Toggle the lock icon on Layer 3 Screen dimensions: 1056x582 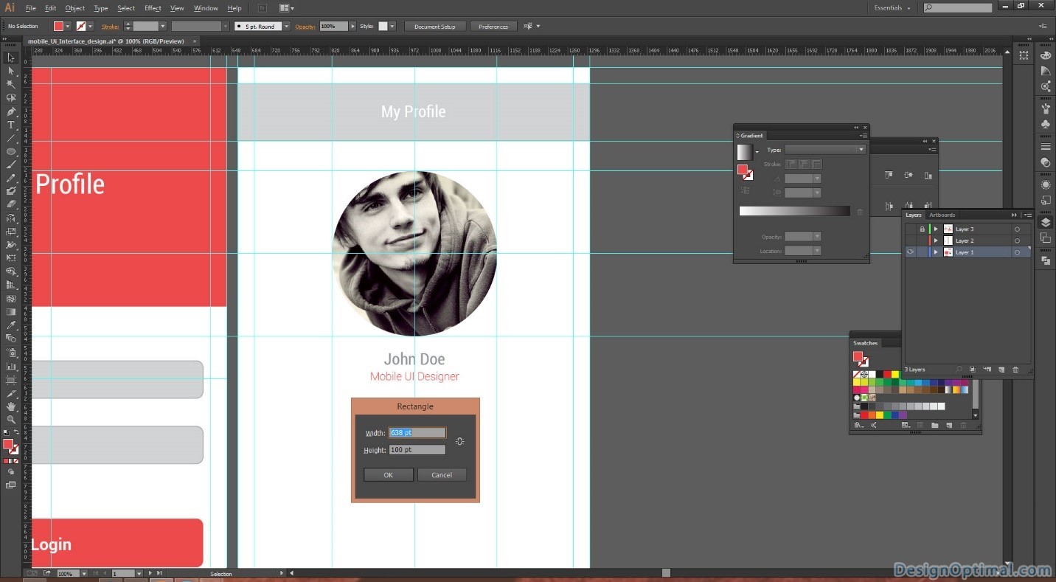point(922,229)
